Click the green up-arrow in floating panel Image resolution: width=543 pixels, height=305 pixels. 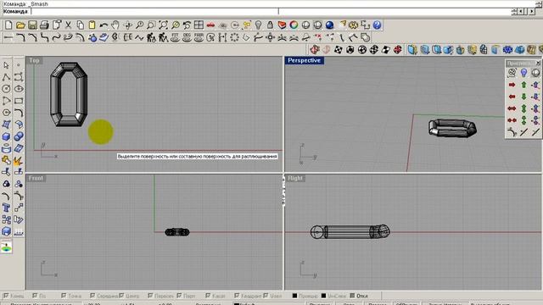point(523,85)
